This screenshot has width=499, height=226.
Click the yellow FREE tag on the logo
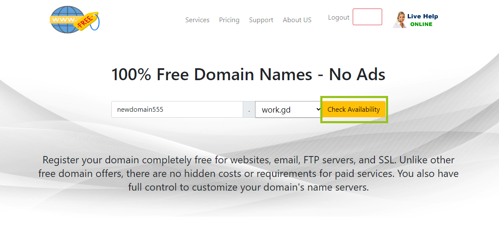click(87, 21)
